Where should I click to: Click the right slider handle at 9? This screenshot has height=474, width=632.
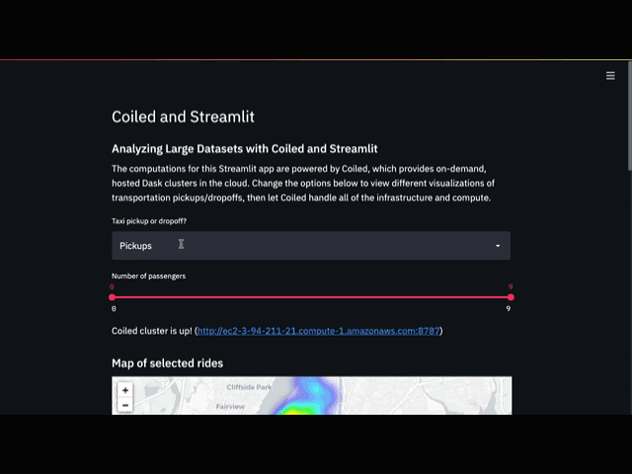511,297
